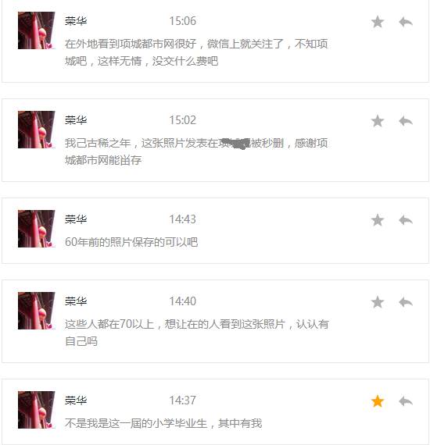Click the 15:02 timestamp
The height and width of the screenshot is (445, 430).
pyautogui.click(x=182, y=120)
